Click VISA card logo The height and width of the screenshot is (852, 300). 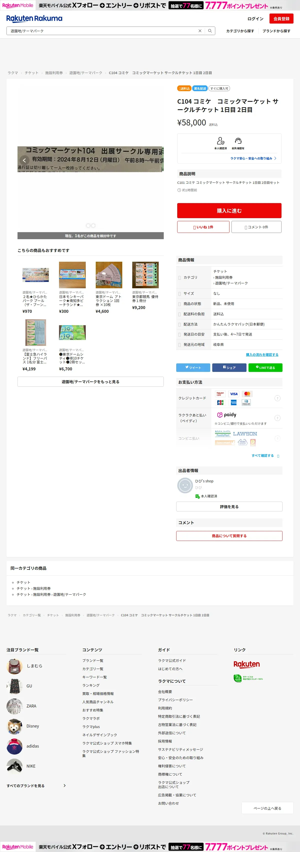(234, 394)
